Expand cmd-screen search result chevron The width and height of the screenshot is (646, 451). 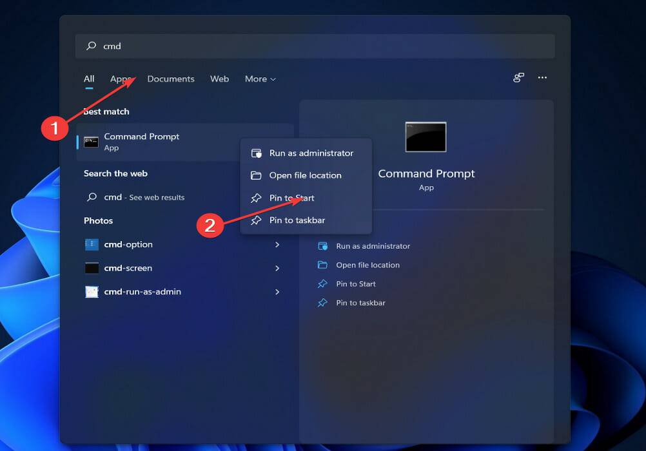[x=277, y=268]
